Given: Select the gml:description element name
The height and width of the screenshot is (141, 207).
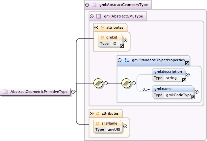Looking at the screenshot, I should 168,71.
